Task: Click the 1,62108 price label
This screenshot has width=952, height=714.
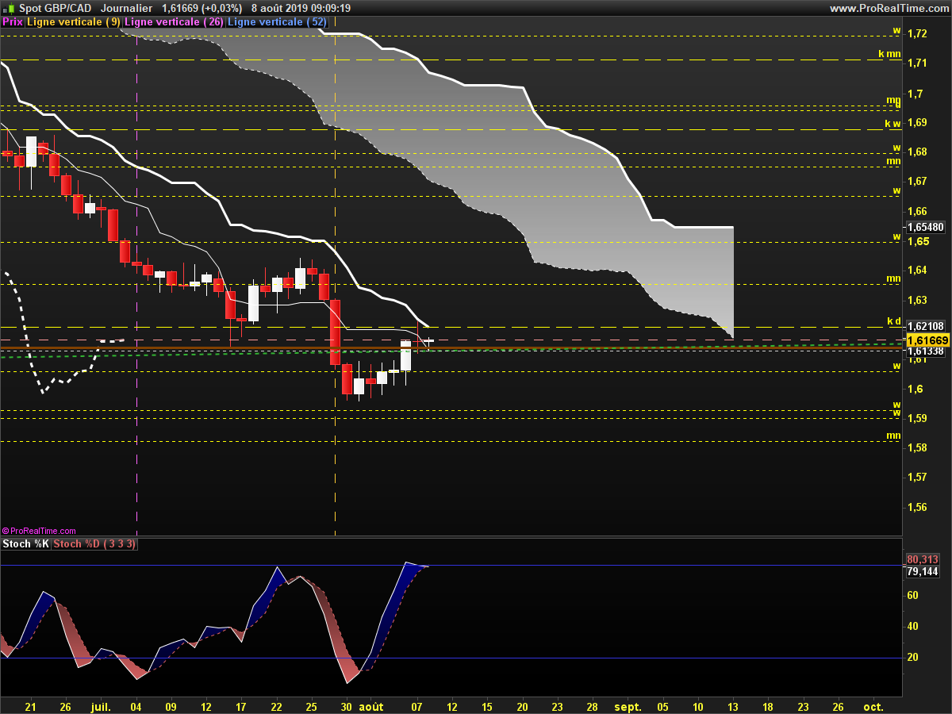Action: (925, 326)
